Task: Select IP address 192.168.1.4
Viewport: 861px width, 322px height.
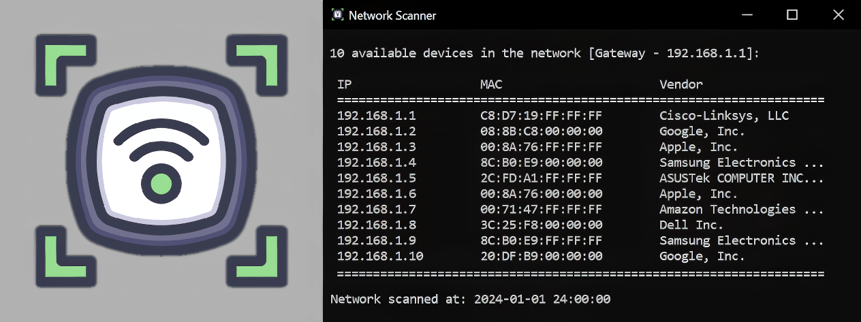Action: pyautogui.click(x=377, y=163)
